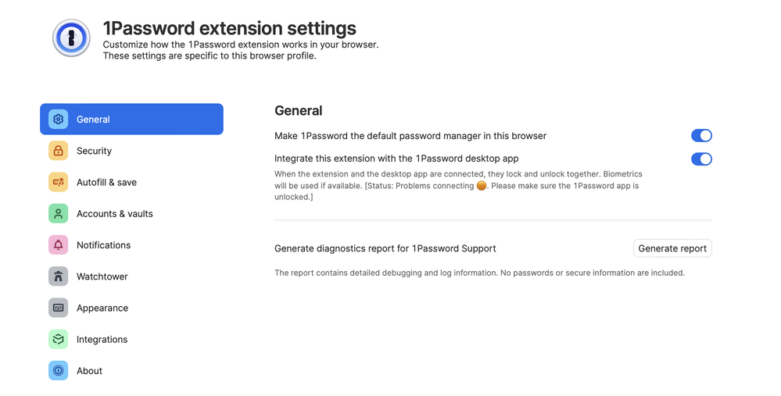Click the Appearance keyboard icon
The width and height of the screenshot is (781, 396).
pyautogui.click(x=58, y=308)
